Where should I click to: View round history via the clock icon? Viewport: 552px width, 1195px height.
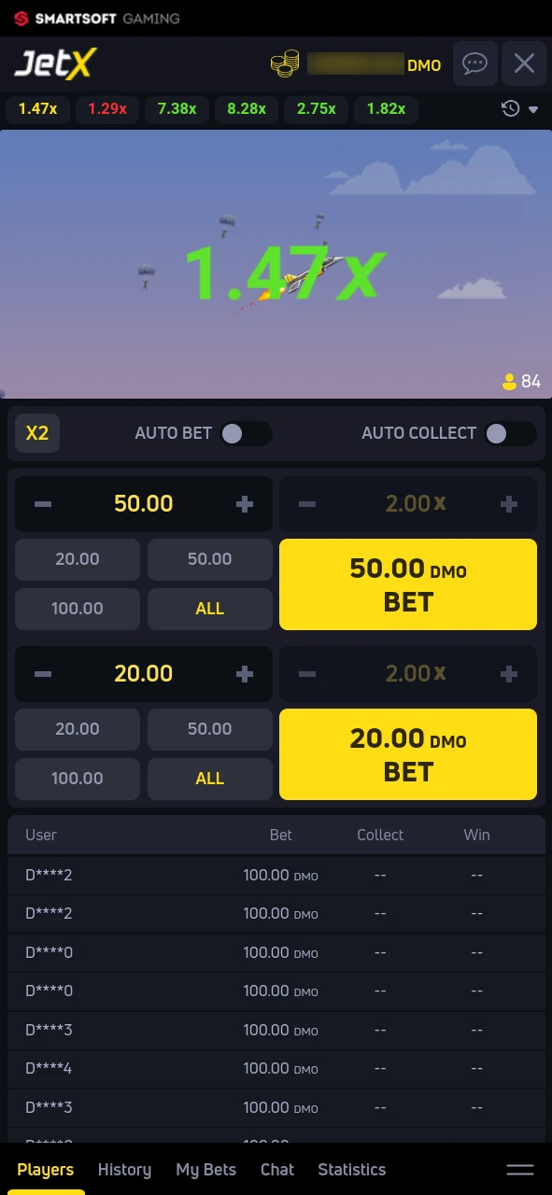tap(509, 109)
